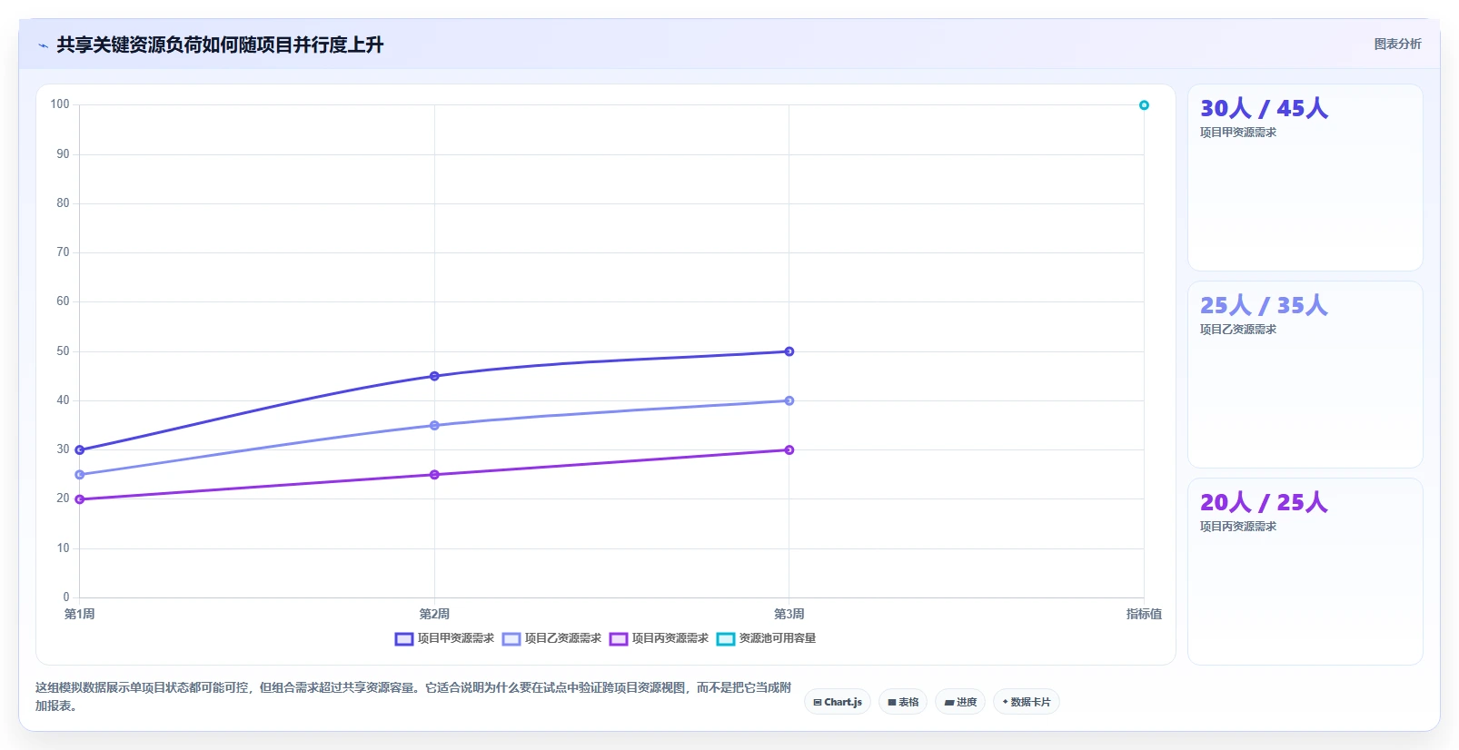Screen dimensions: 1459x750
Task: Click 项目甲 data point at 第3周
Action: tap(789, 351)
